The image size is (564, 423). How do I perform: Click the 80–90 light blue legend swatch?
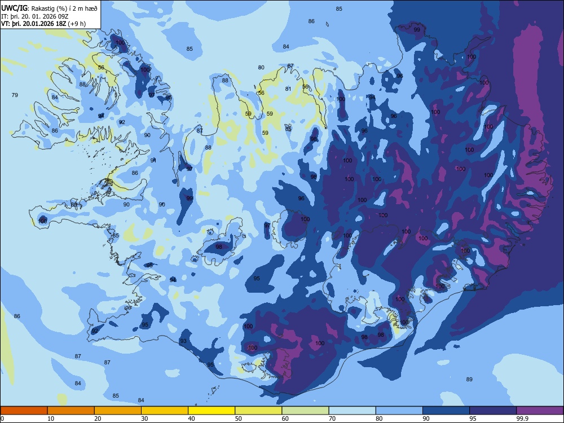point(399,411)
